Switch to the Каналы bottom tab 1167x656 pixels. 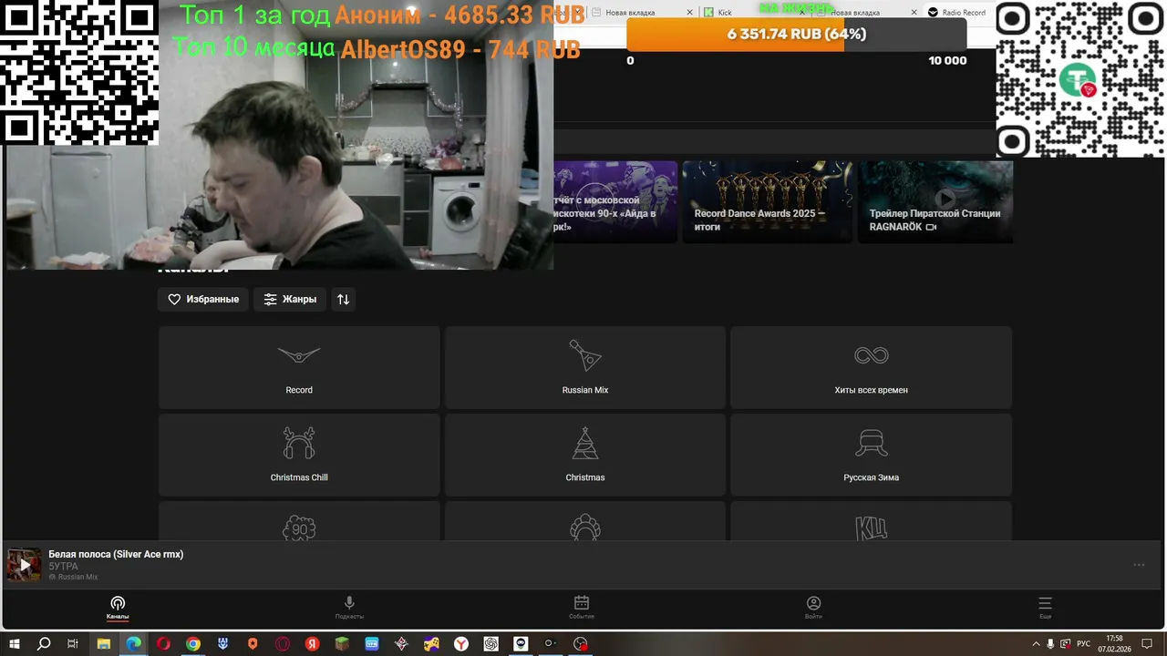pyautogui.click(x=118, y=608)
